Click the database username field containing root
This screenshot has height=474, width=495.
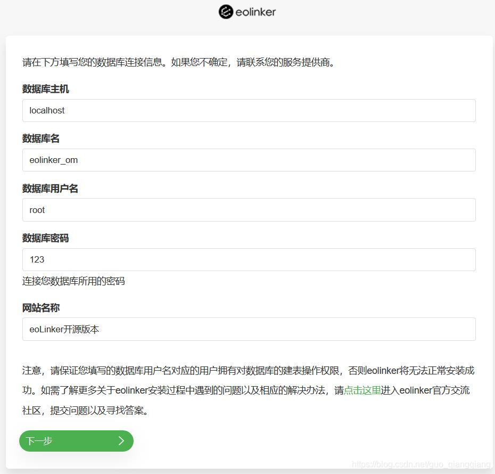(x=249, y=210)
